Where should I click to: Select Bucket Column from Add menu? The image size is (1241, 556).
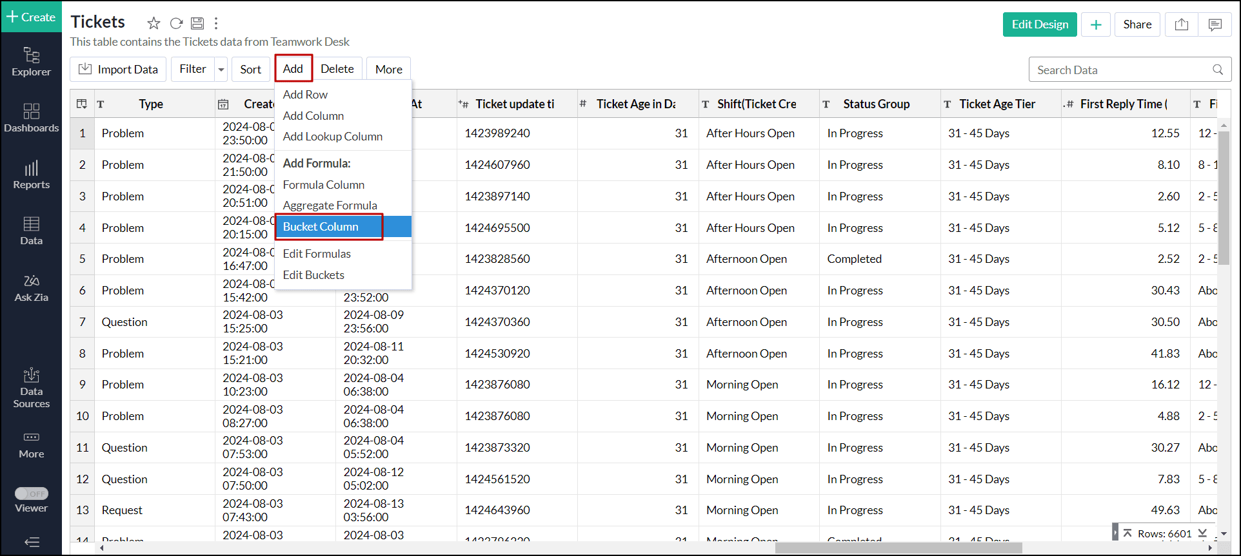tap(321, 227)
